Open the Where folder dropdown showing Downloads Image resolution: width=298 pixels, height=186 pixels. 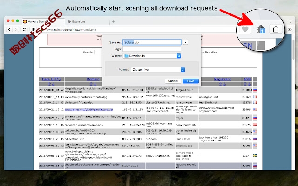tap(152, 56)
